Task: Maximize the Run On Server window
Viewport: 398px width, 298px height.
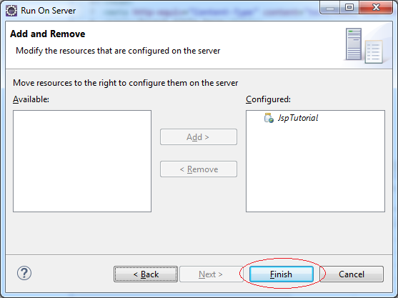Action: pos(349,8)
